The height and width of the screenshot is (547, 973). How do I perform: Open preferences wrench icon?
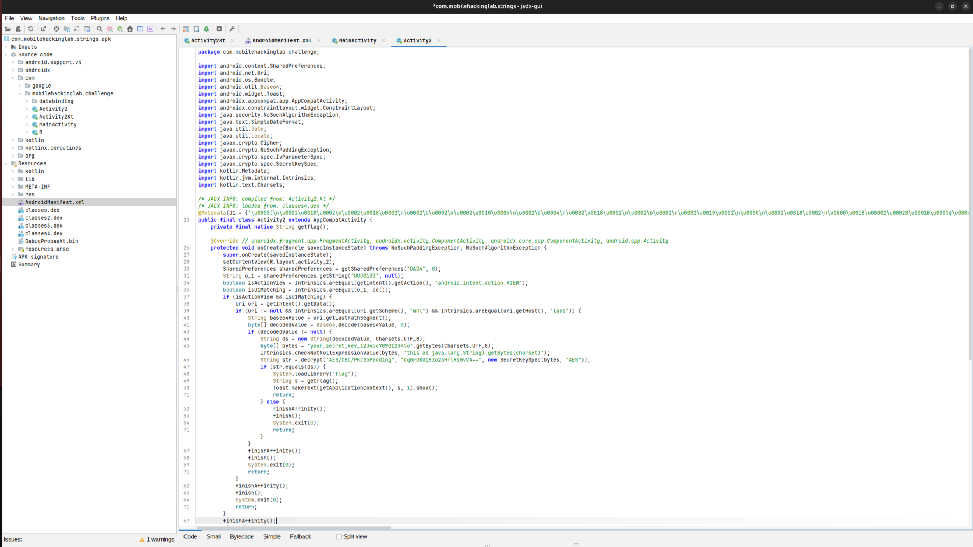tap(232, 29)
